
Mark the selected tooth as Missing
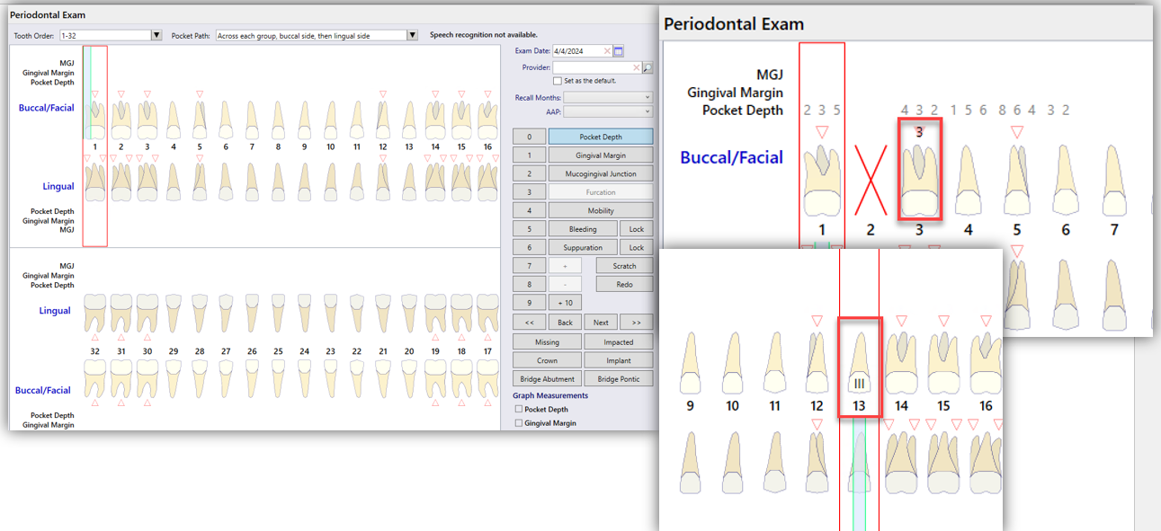click(x=547, y=341)
